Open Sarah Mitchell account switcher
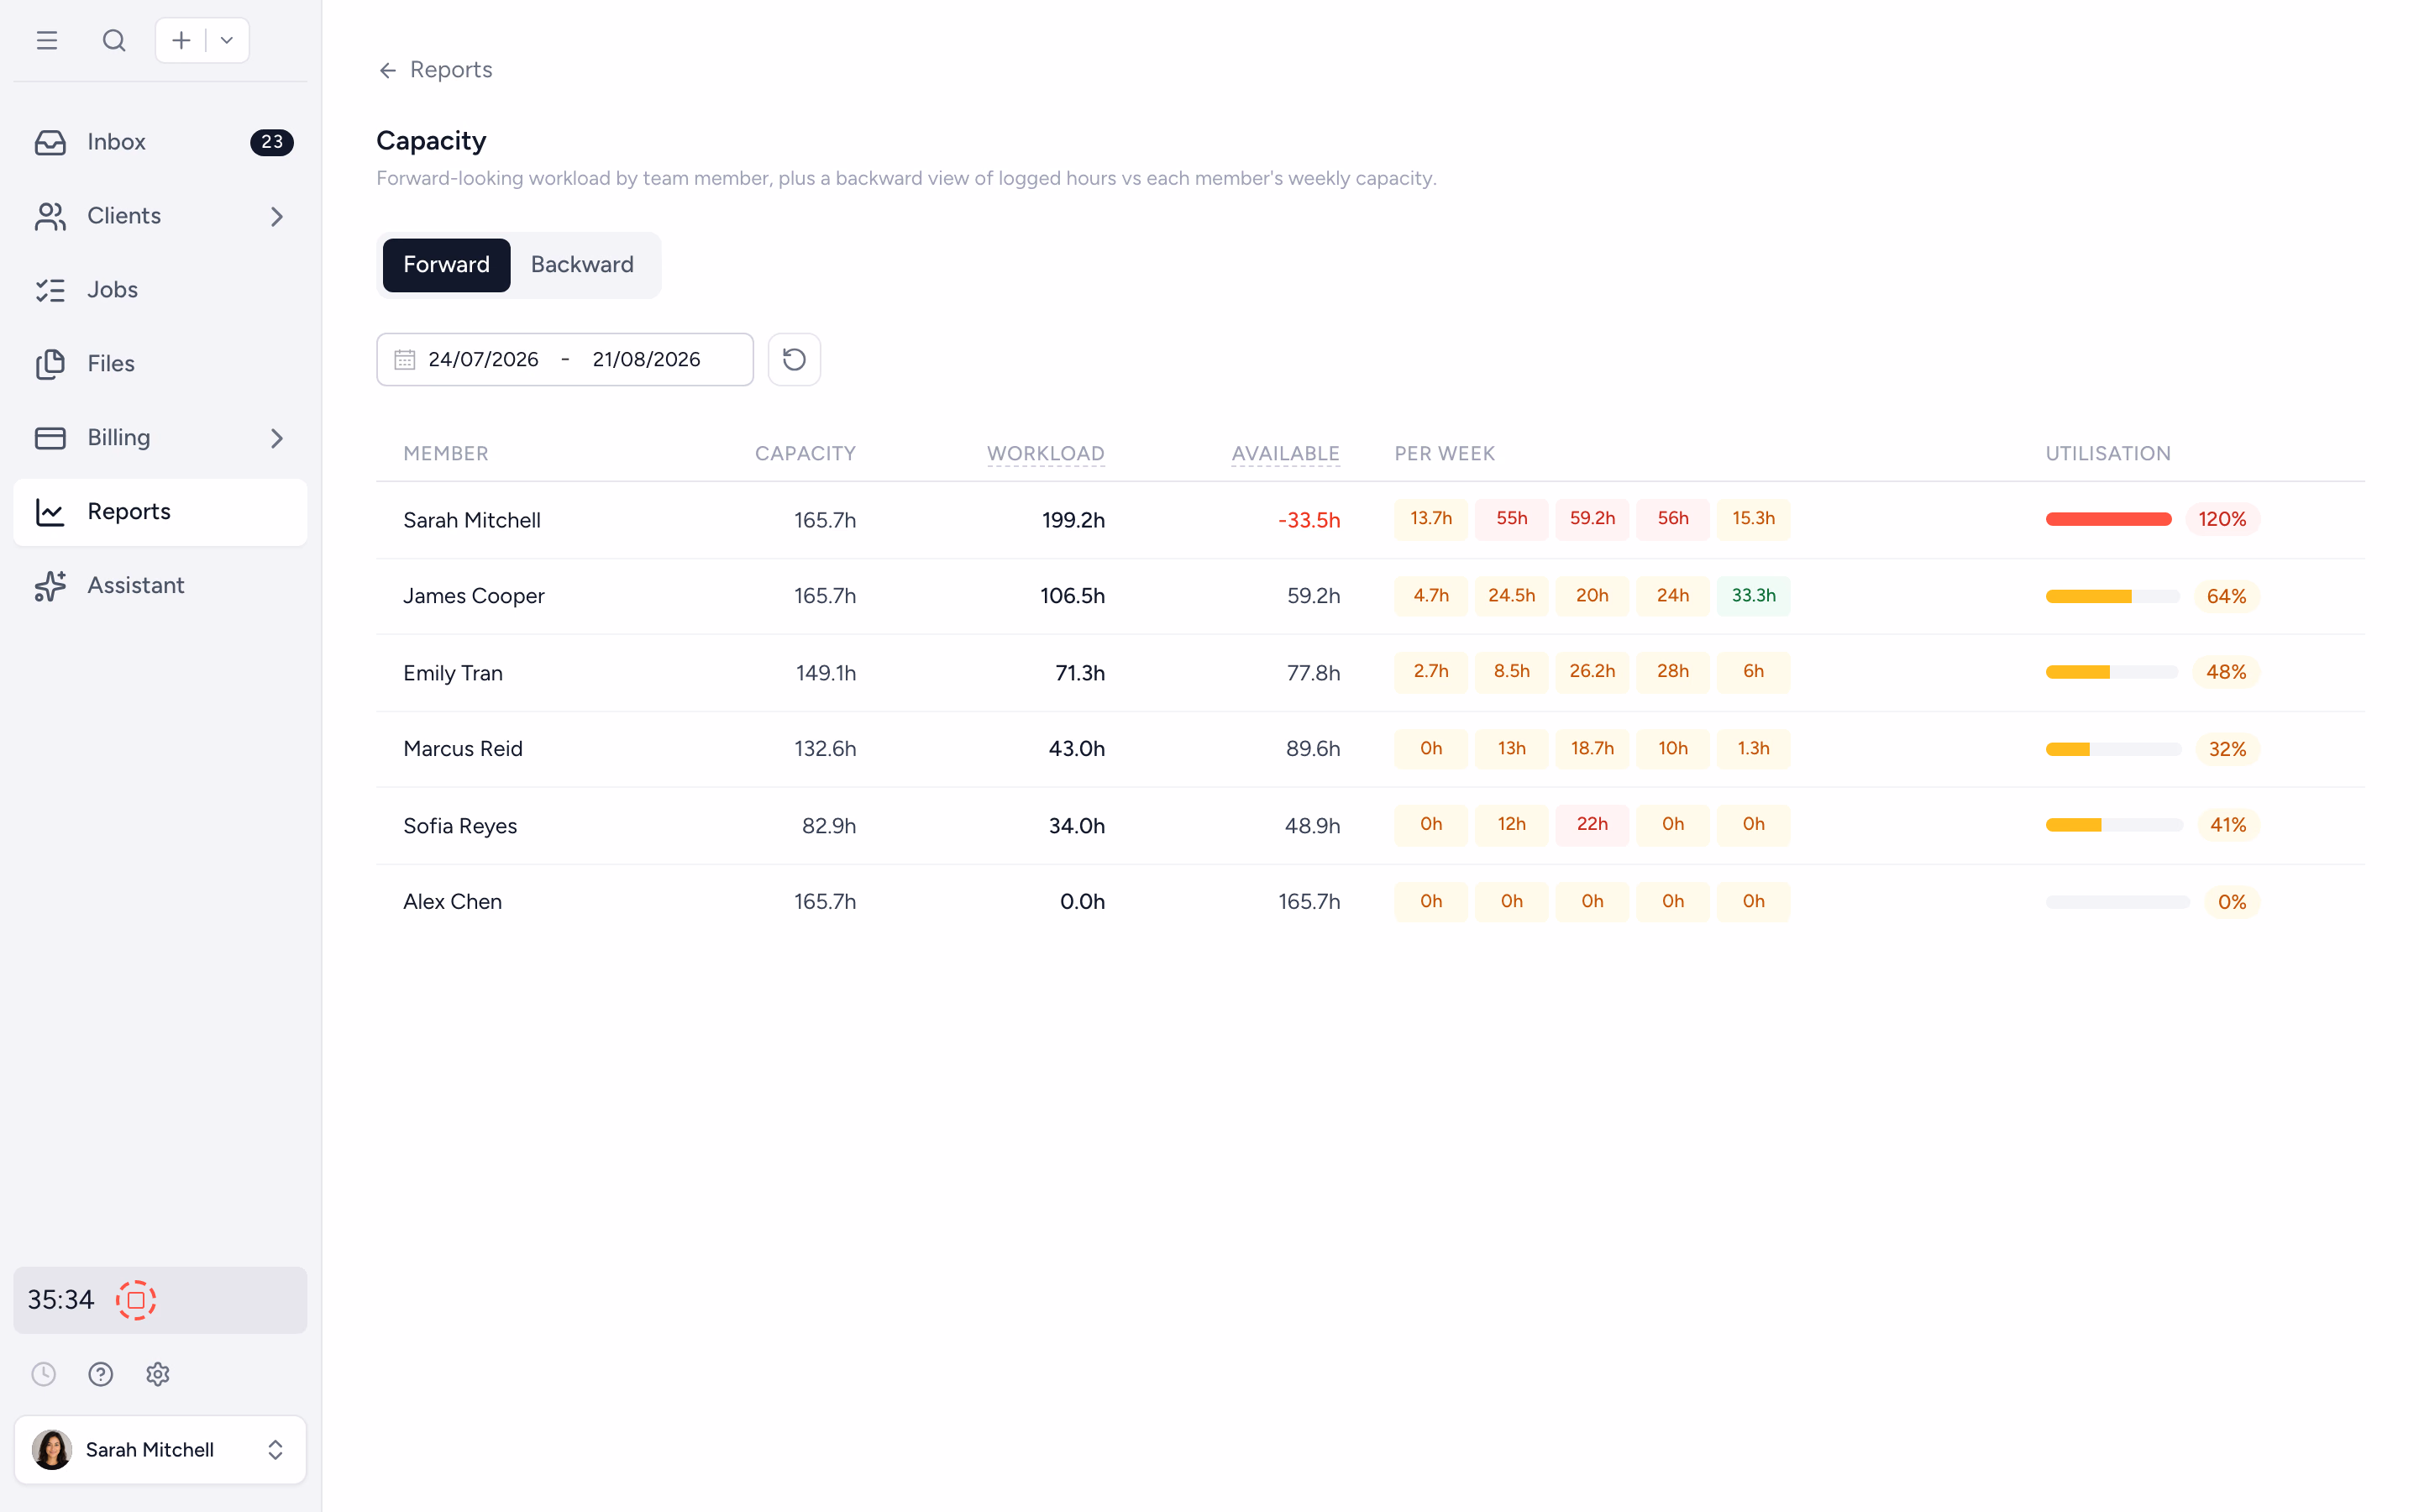This screenshot has height=1512, width=2419. pyautogui.click(x=160, y=1450)
